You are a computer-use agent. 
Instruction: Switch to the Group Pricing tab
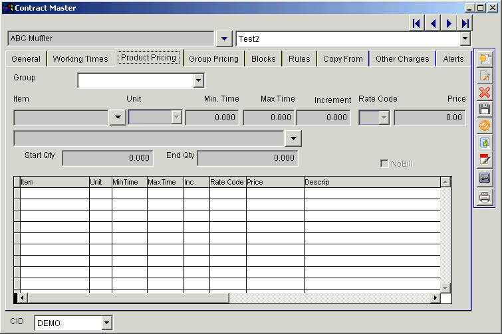pyautogui.click(x=213, y=58)
